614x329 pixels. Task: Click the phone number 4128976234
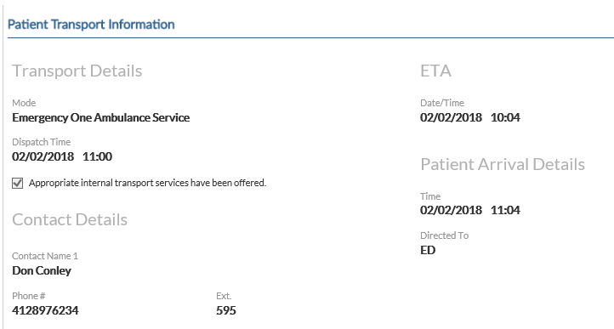coord(45,310)
